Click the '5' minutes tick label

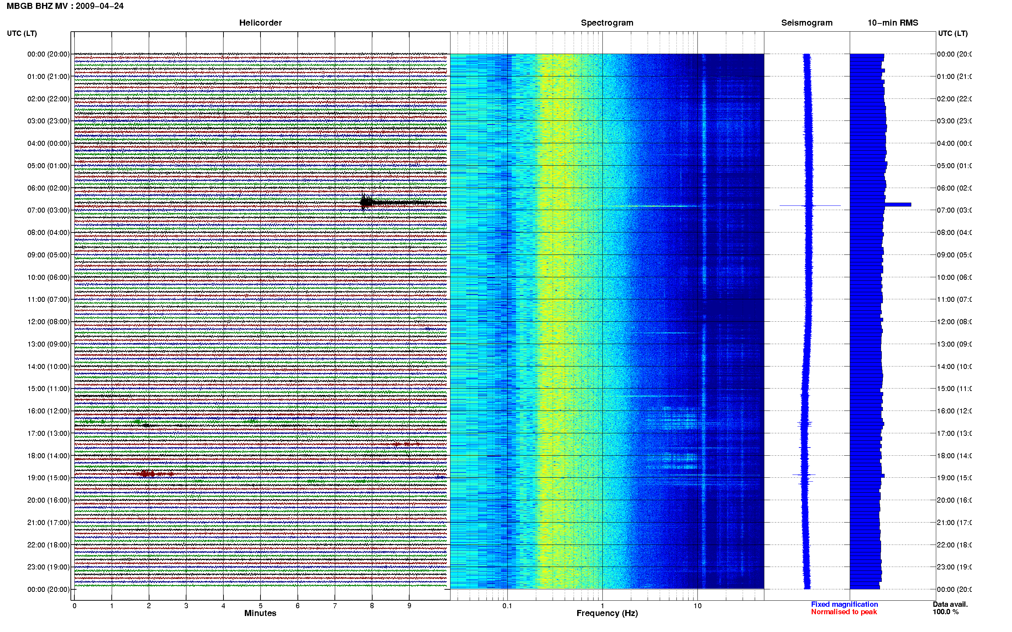260,606
